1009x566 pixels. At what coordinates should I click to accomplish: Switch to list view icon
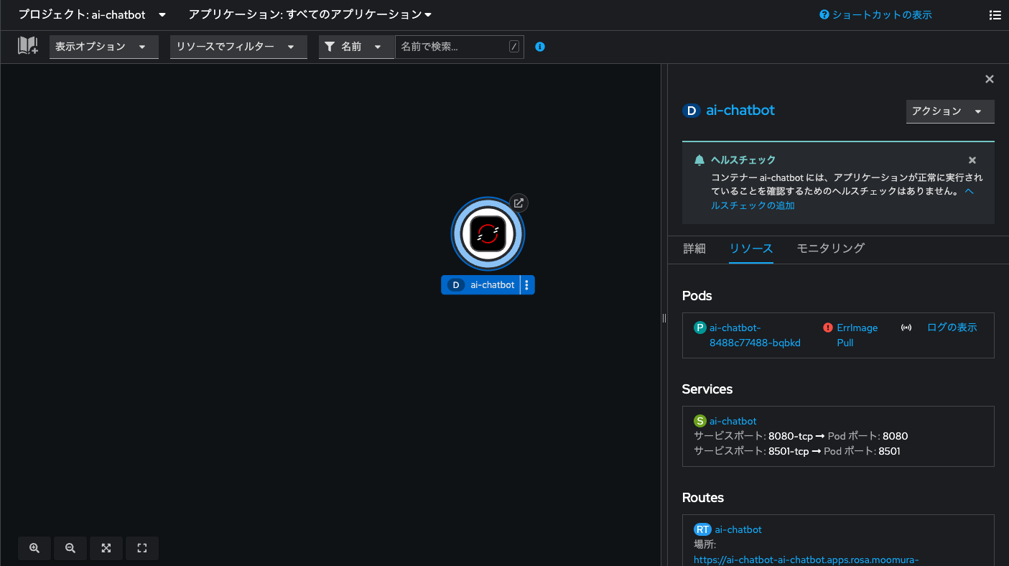click(x=995, y=14)
